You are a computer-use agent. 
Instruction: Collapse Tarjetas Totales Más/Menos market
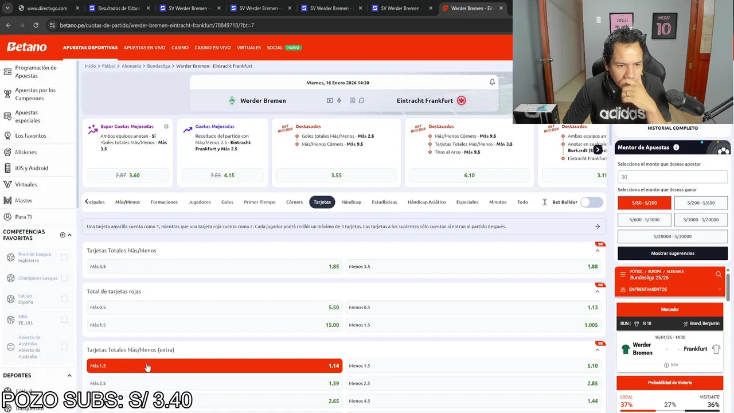(597, 251)
